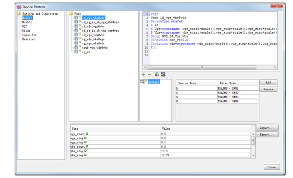Click line 5 Vgs steprange in code editor

click(x=214, y=29)
